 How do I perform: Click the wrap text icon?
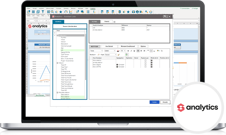coord(162,51)
